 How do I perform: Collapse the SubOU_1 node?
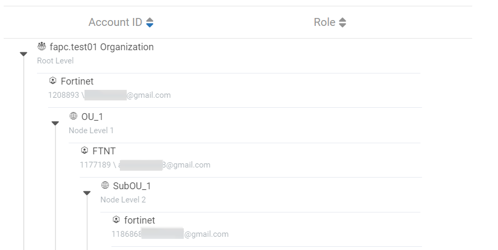click(x=87, y=193)
